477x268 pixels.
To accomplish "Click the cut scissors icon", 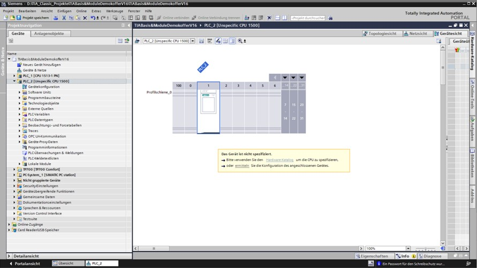I will (64, 18).
